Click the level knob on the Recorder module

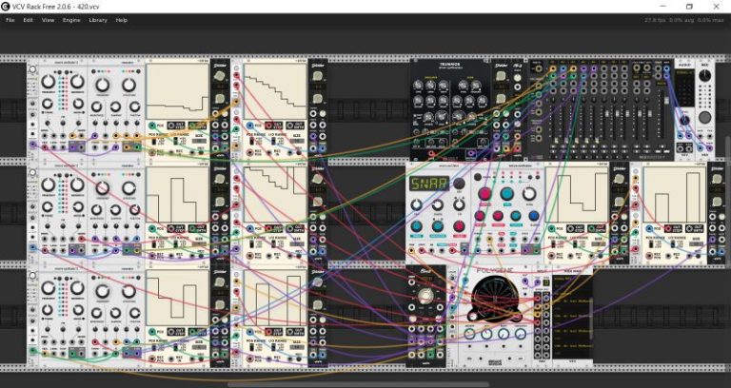click(705, 76)
